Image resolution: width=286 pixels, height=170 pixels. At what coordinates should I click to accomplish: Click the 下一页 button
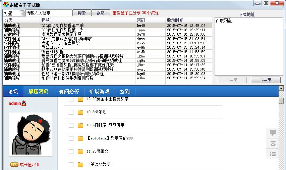click(266, 80)
